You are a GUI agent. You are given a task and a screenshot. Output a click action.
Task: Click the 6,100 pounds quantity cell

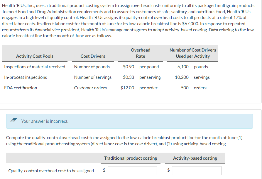tap(193, 67)
